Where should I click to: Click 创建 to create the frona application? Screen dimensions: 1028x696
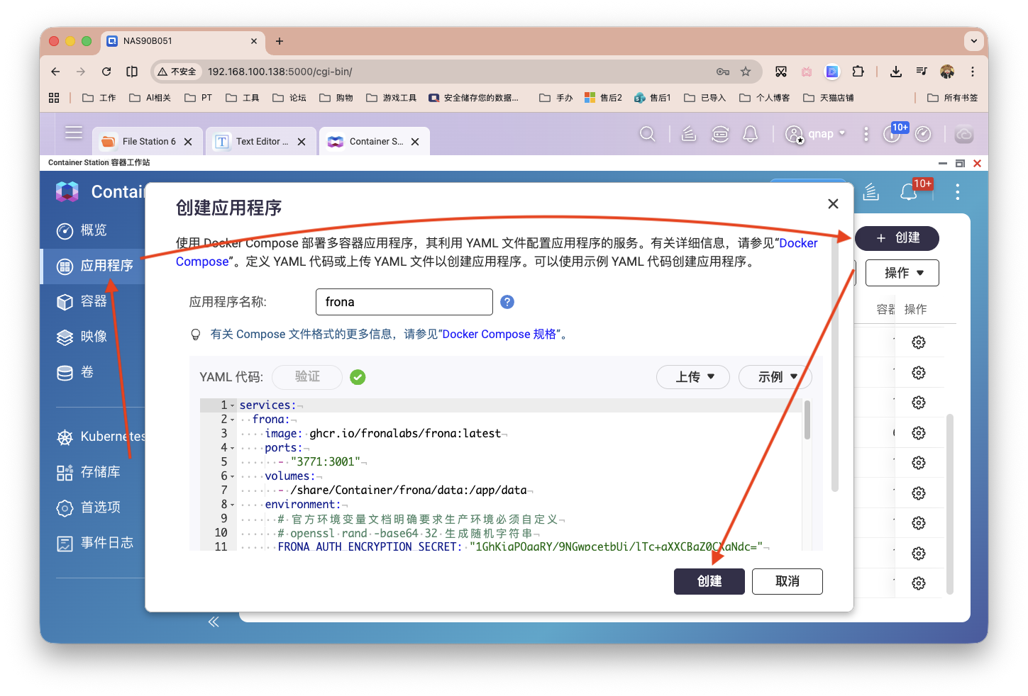coord(709,581)
